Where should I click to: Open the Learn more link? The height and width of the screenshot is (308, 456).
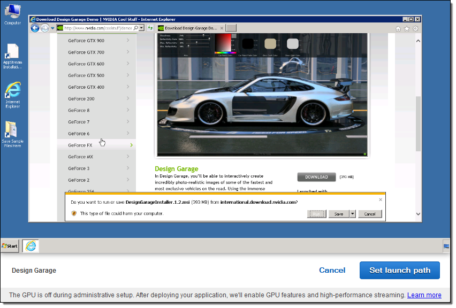click(x=424, y=295)
